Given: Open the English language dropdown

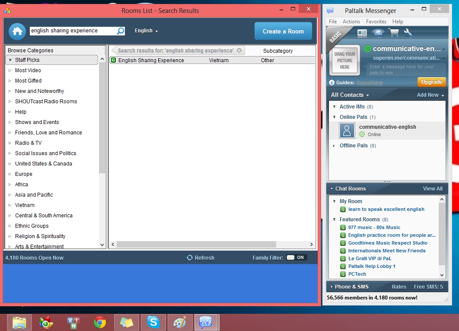Looking at the screenshot, I should point(147,31).
